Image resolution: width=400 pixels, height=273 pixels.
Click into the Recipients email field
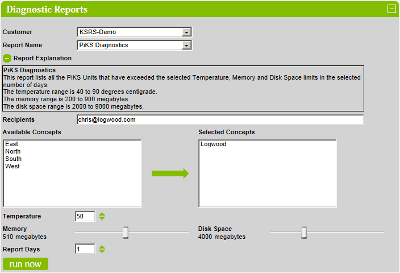tap(219, 120)
